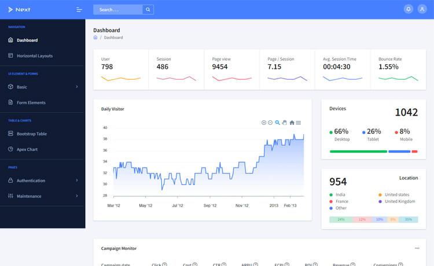Image resolution: width=434 pixels, height=266 pixels.
Task: Open Bootstrap Table in sidebar
Action: pyautogui.click(x=31, y=134)
